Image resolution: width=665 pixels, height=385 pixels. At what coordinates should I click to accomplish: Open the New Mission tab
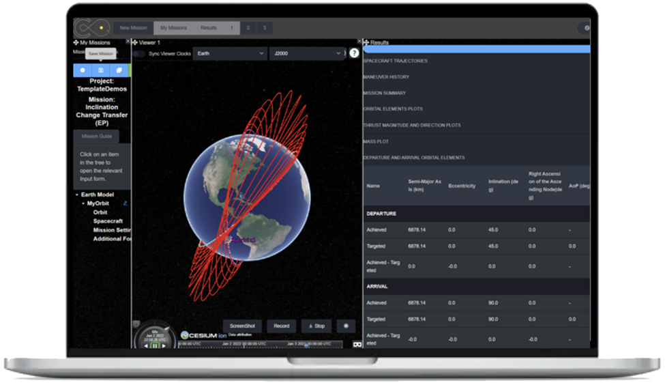(133, 28)
